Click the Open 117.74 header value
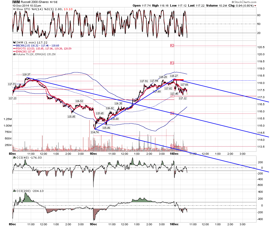Screen dimensions: 272x228 click(x=142, y=5)
